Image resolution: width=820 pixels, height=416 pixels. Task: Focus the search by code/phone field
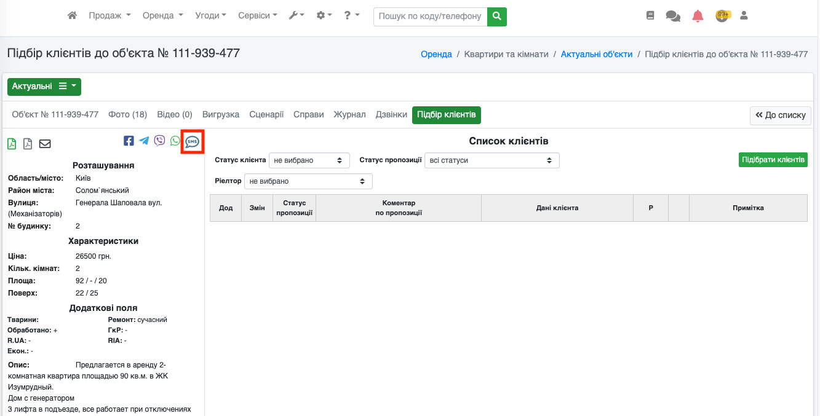click(430, 16)
